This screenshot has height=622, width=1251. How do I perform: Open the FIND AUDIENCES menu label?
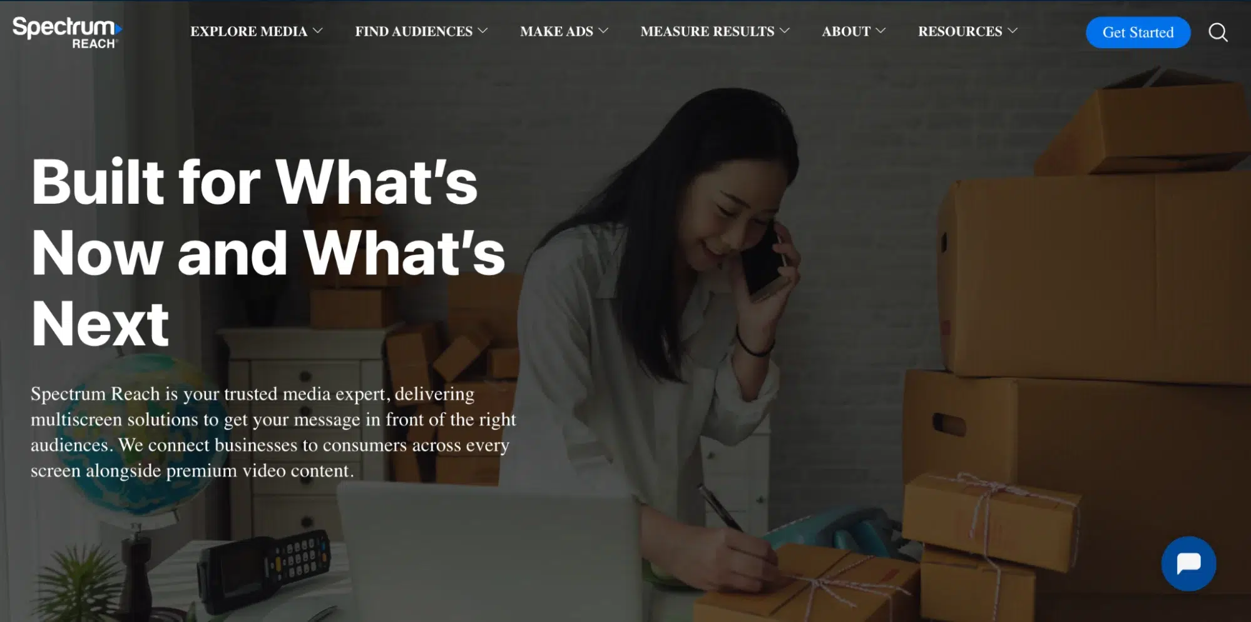(x=414, y=31)
